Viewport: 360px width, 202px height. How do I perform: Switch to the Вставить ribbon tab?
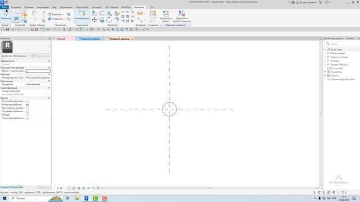coord(29,7)
